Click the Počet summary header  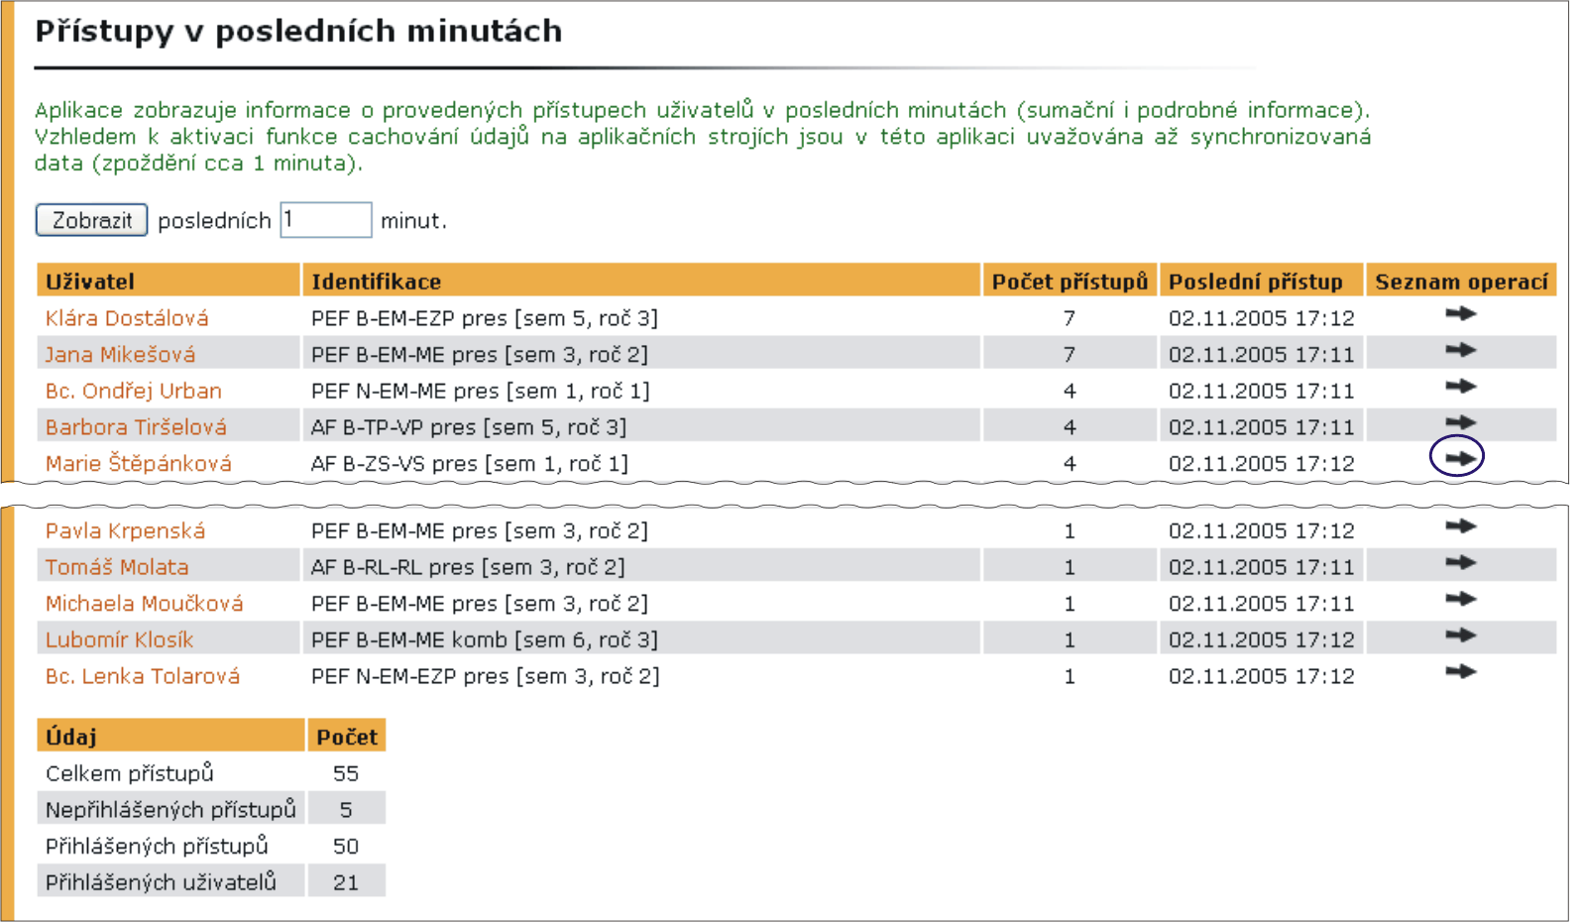[x=347, y=737]
